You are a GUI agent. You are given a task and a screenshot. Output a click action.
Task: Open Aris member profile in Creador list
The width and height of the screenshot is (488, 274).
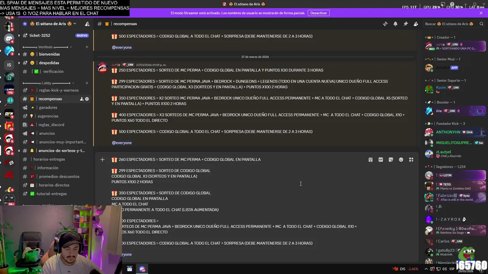(455, 46)
